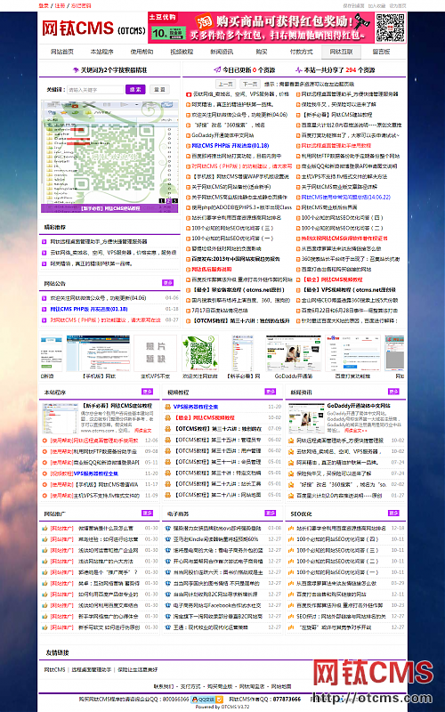Image resolution: width=445 pixels, height=712 pixels.
Task: Open the GoDaddy开通简体中文网站 article link
Action: (222, 135)
